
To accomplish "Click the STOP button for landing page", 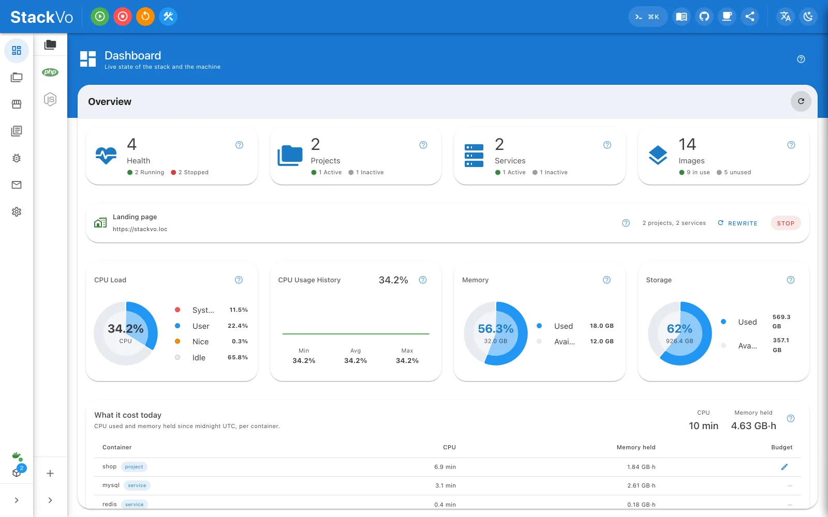I will click(786, 223).
